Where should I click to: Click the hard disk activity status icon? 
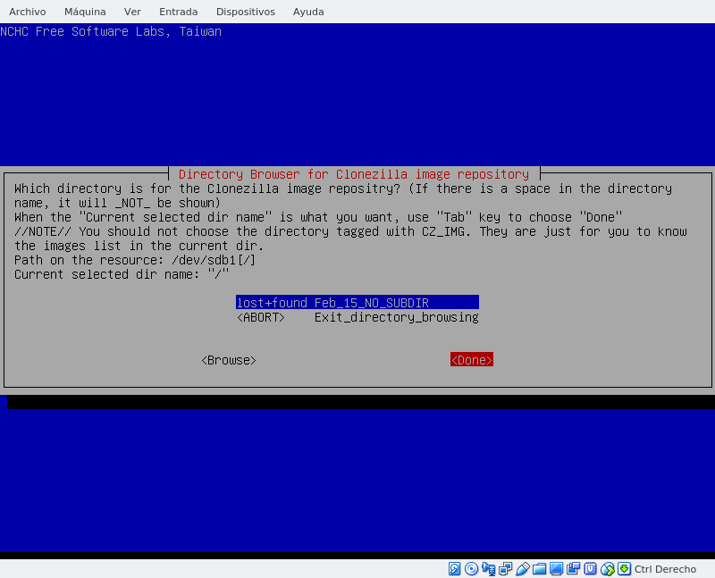tap(454, 569)
